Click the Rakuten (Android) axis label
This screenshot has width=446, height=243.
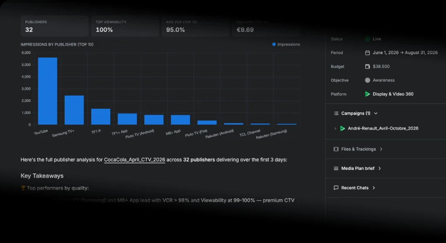(220, 134)
